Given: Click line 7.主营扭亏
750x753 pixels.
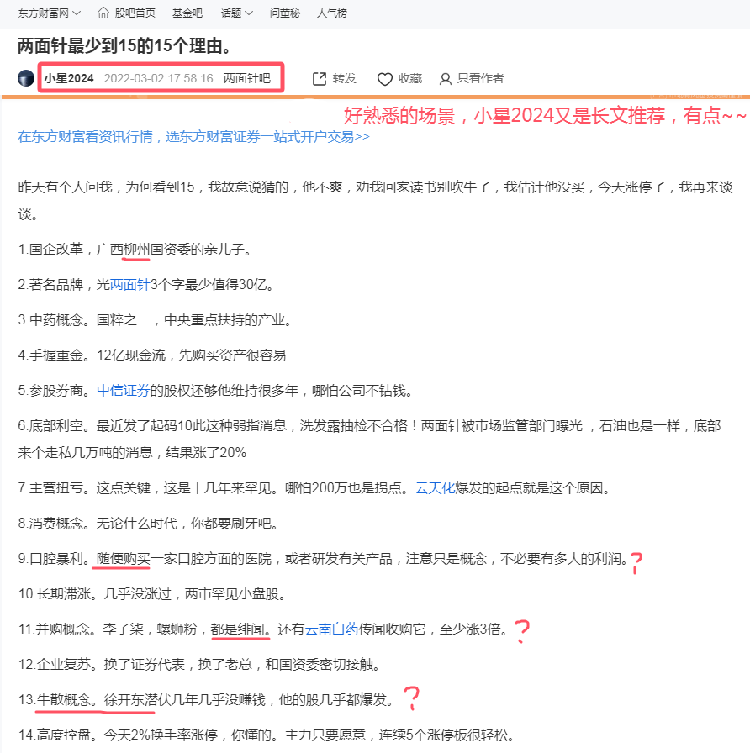Looking at the screenshot, I should (x=314, y=488).
